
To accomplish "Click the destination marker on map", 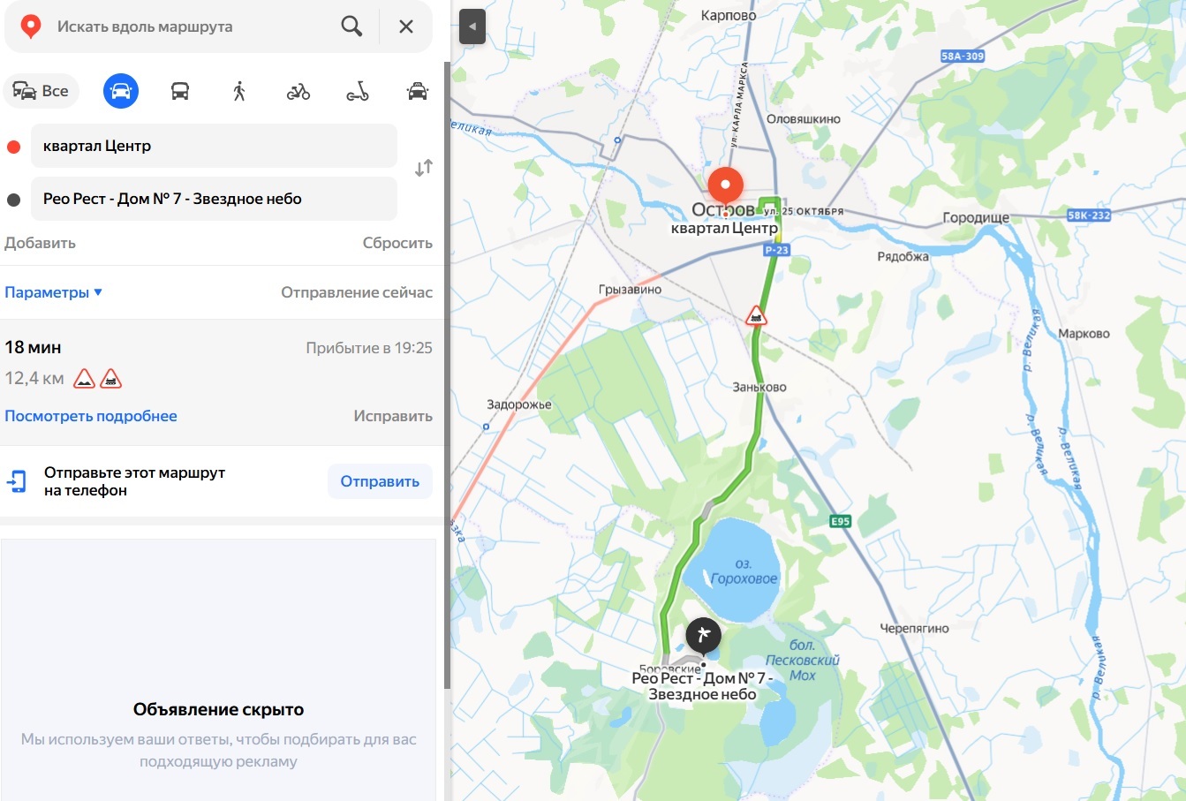I will pyautogui.click(x=704, y=636).
